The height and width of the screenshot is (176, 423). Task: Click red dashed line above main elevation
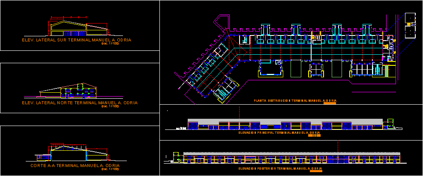240,113
